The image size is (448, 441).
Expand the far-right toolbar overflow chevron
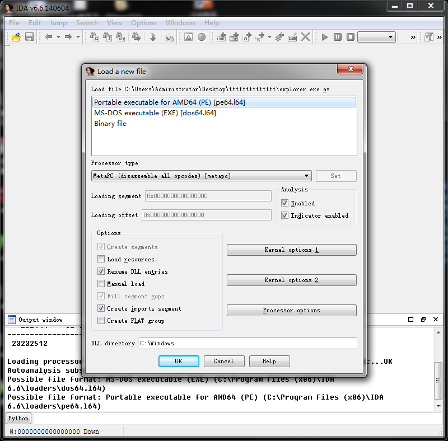pyautogui.click(x=440, y=37)
